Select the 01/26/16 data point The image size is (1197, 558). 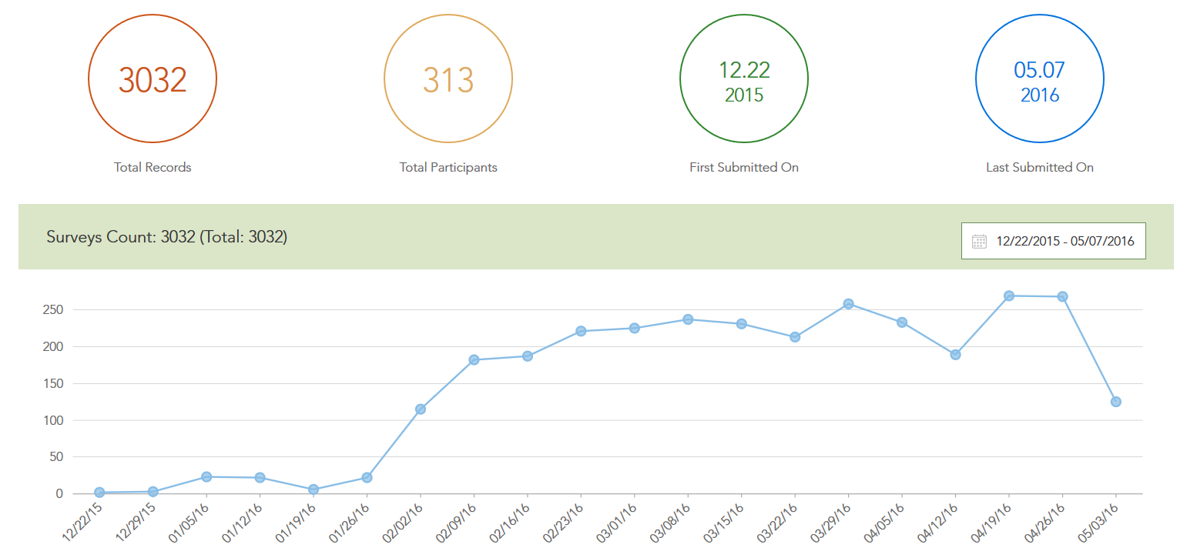[x=367, y=478]
